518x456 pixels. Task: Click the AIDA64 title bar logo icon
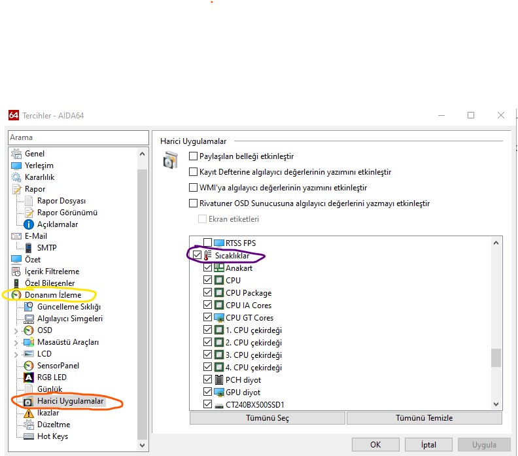pyautogui.click(x=14, y=115)
